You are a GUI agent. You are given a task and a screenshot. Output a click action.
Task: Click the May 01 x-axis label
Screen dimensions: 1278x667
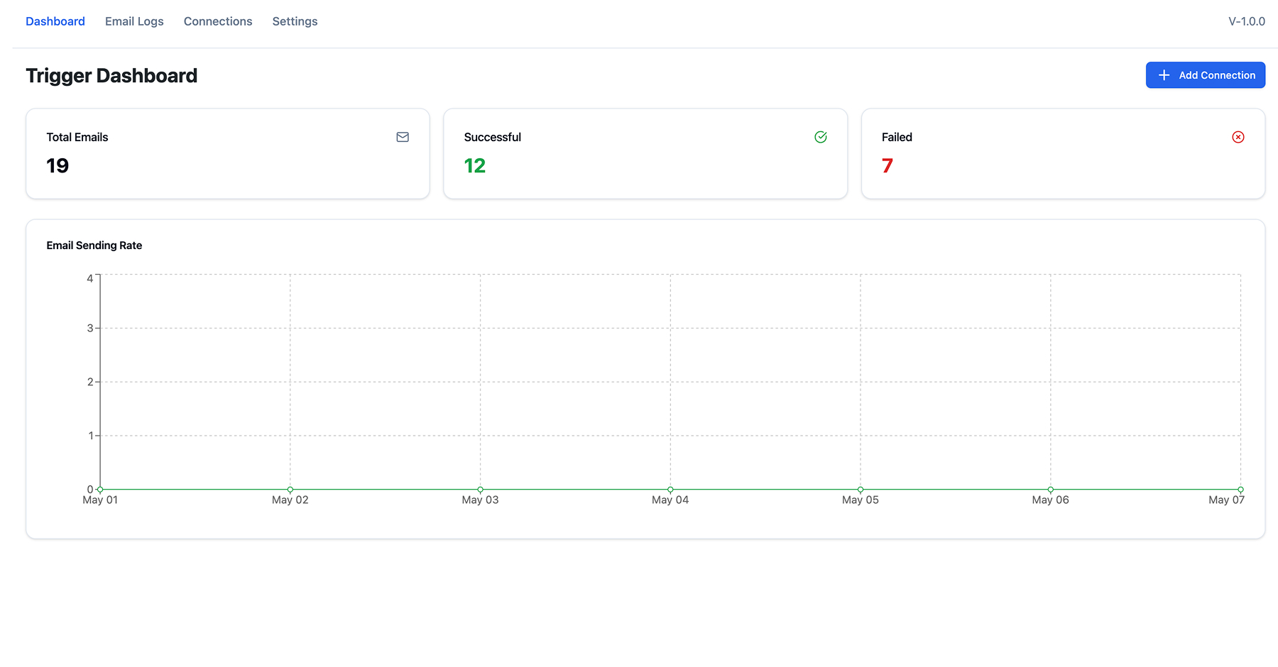pos(100,500)
